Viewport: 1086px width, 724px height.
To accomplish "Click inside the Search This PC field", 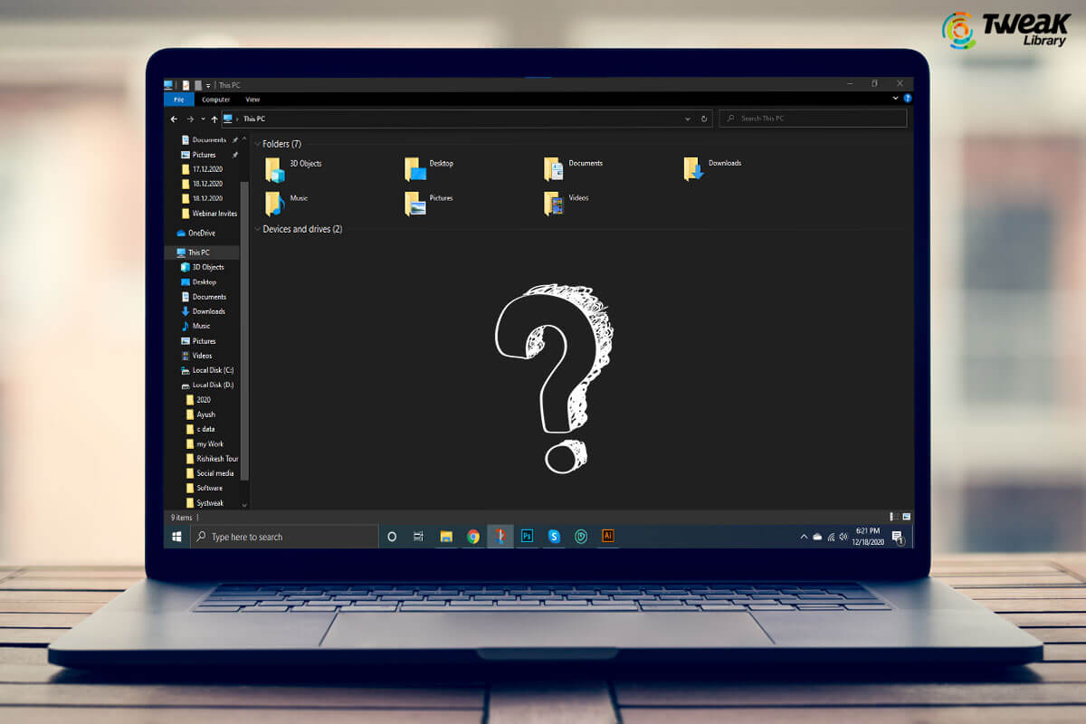I will pyautogui.click(x=813, y=119).
